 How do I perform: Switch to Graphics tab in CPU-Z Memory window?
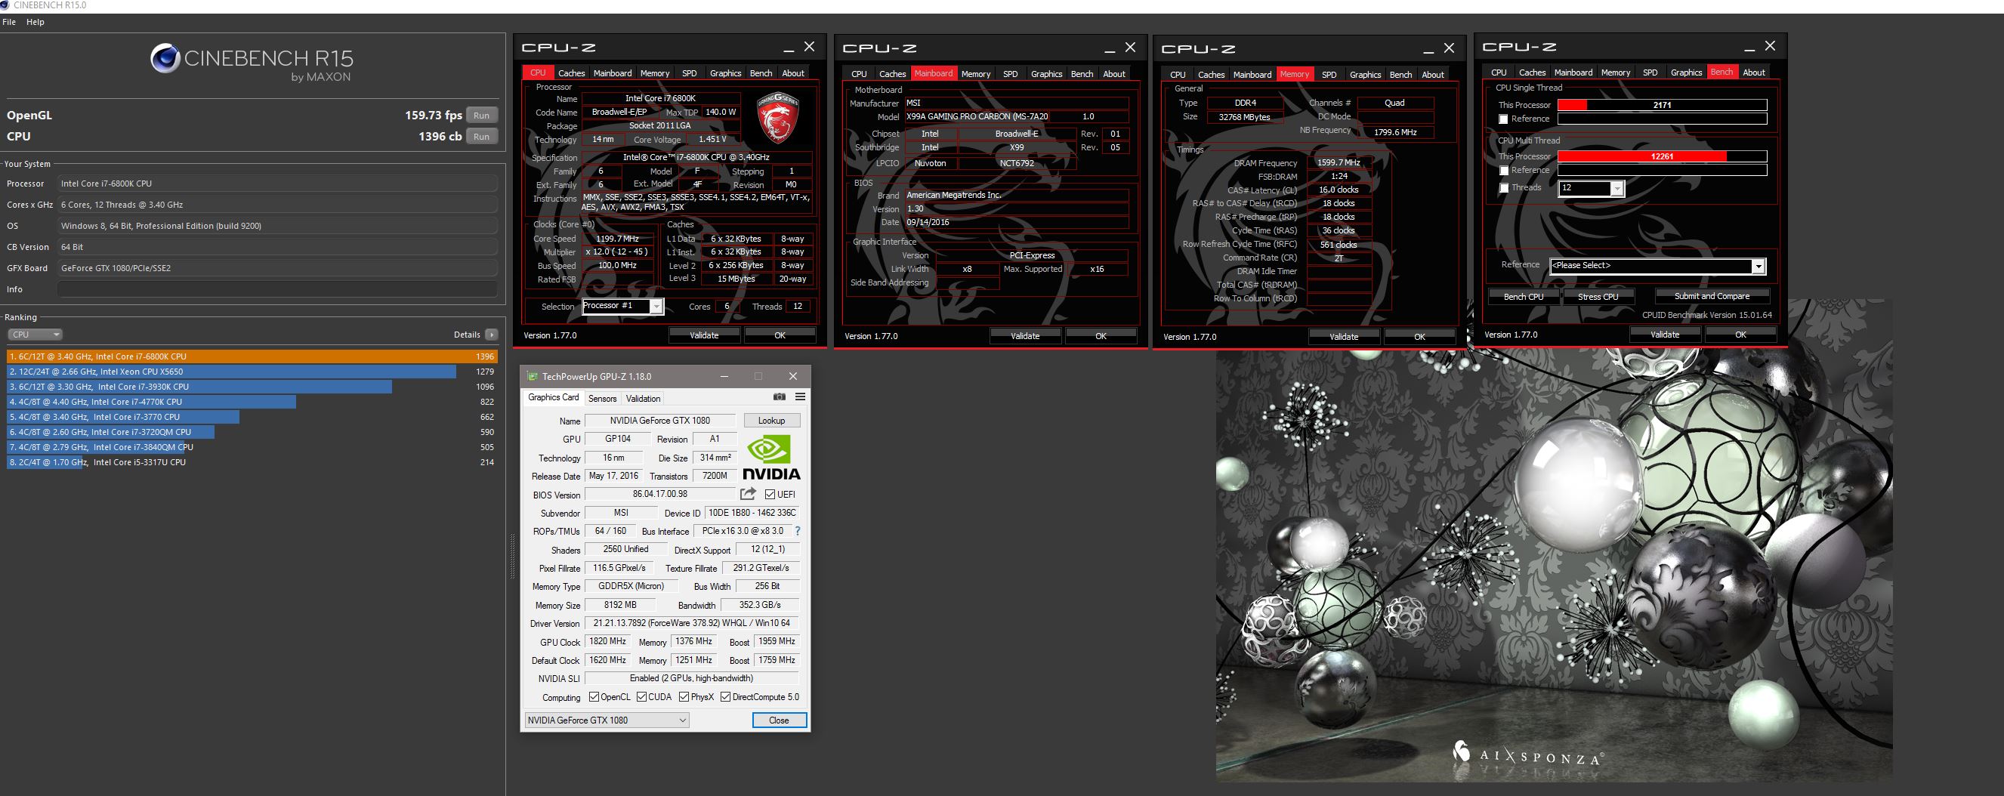(1365, 75)
